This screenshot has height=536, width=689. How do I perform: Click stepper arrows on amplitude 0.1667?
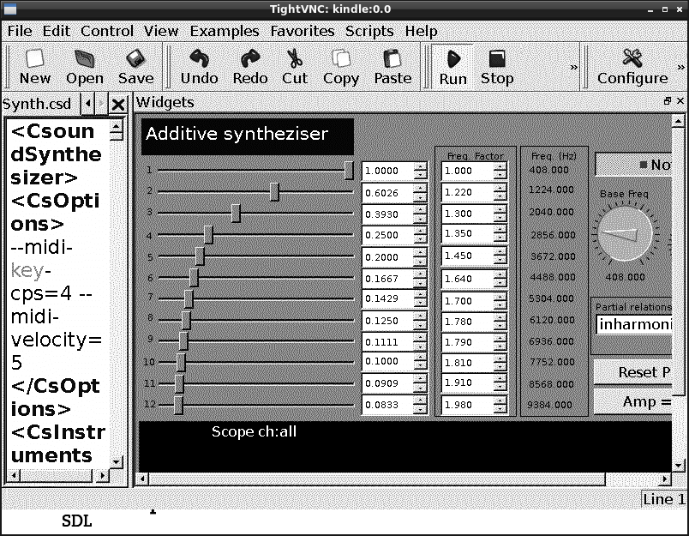click(420, 279)
